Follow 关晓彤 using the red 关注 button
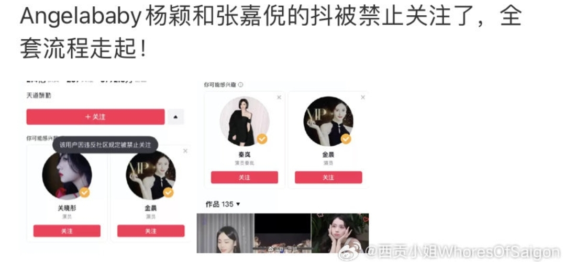The width and height of the screenshot is (565, 262). (x=67, y=231)
